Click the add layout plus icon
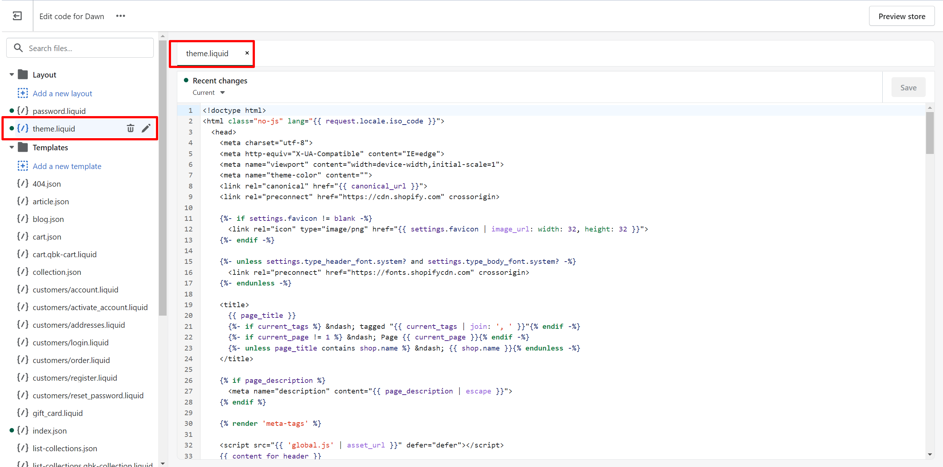Image resolution: width=943 pixels, height=467 pixels. click(23, 93)
